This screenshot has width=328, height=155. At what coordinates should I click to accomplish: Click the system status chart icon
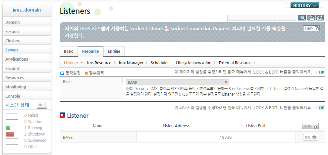(x=42, y=105)
